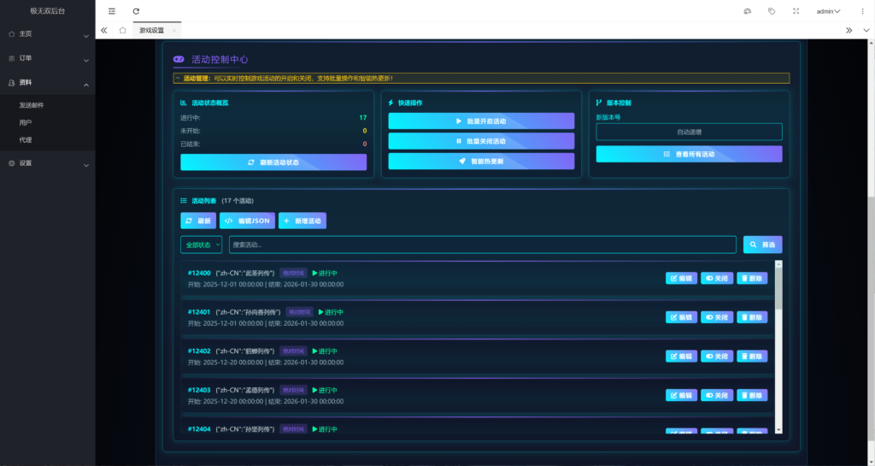Select 发送邮件 in the sidebar

coord(32,105)
